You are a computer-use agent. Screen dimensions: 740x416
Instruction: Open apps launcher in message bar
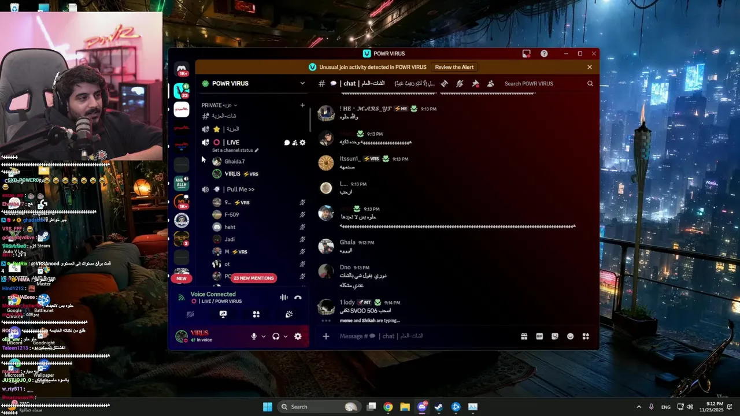click(x=586, y=336)
